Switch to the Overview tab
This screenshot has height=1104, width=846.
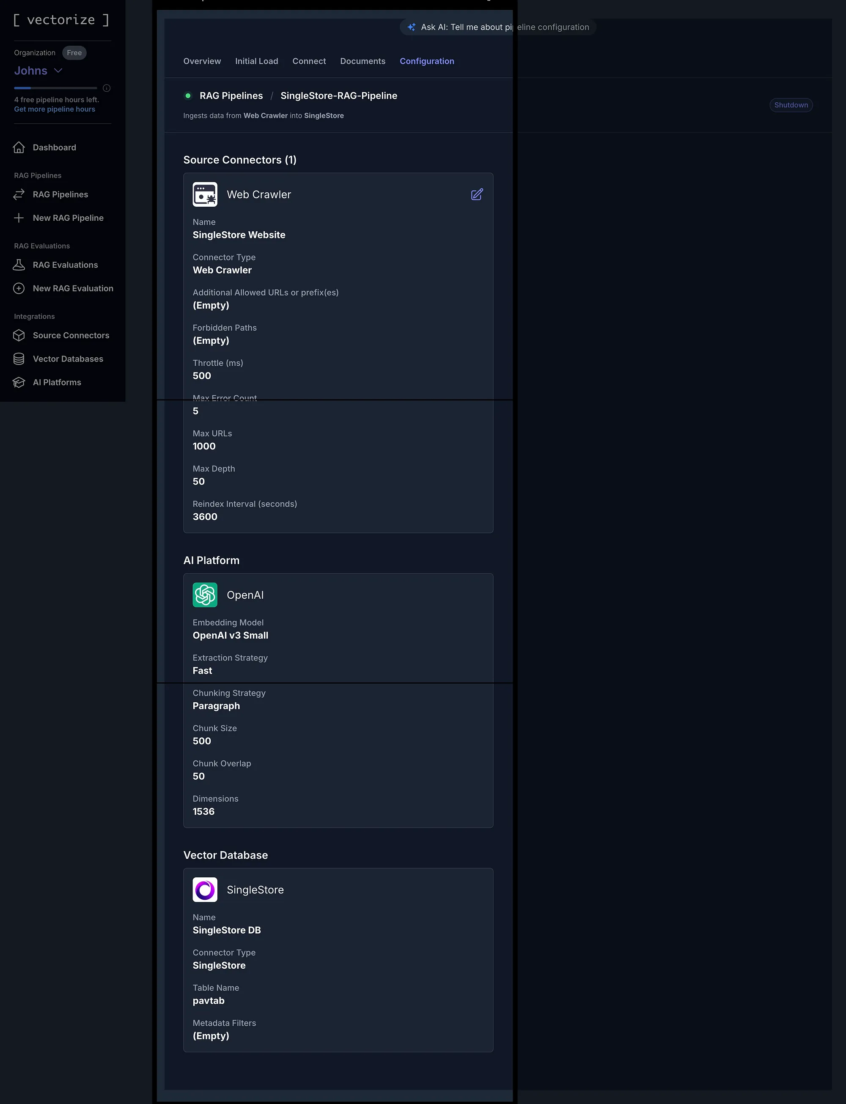click(202, 61)
